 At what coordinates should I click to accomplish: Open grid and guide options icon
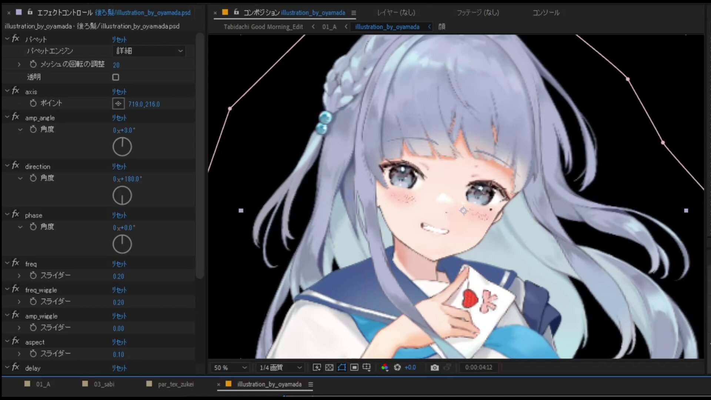point(367,367)
